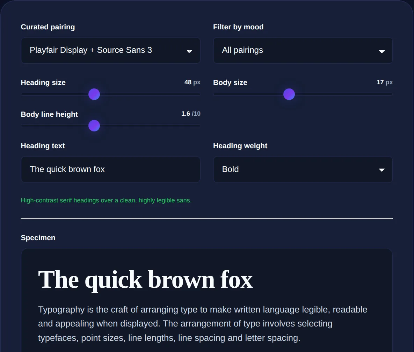Click the green pairing description text

(x=106, y=200)
